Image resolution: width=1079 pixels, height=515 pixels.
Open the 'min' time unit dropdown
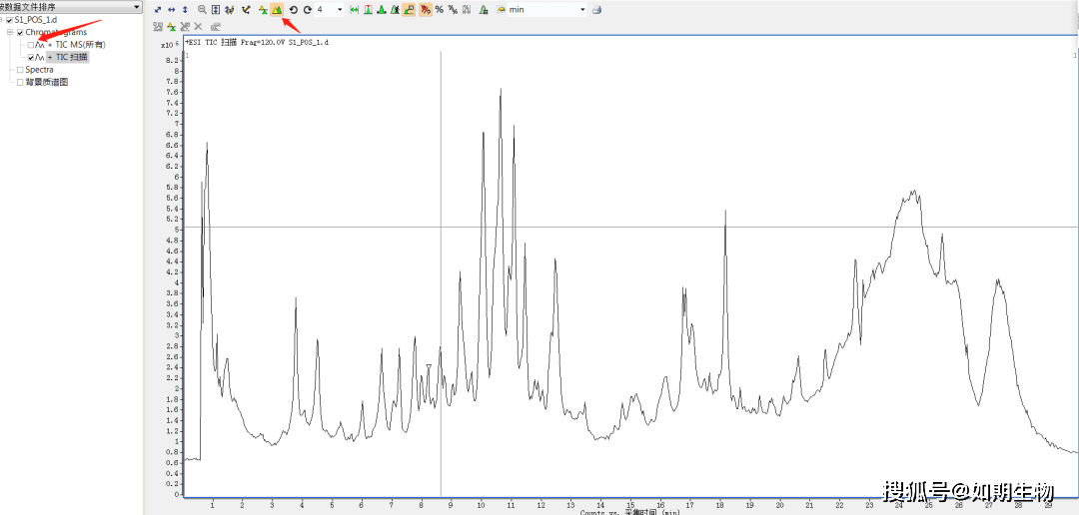point(582,9)
